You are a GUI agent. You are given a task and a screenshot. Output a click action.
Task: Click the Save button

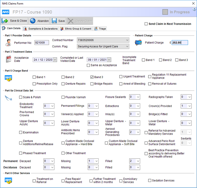point(58,21)
